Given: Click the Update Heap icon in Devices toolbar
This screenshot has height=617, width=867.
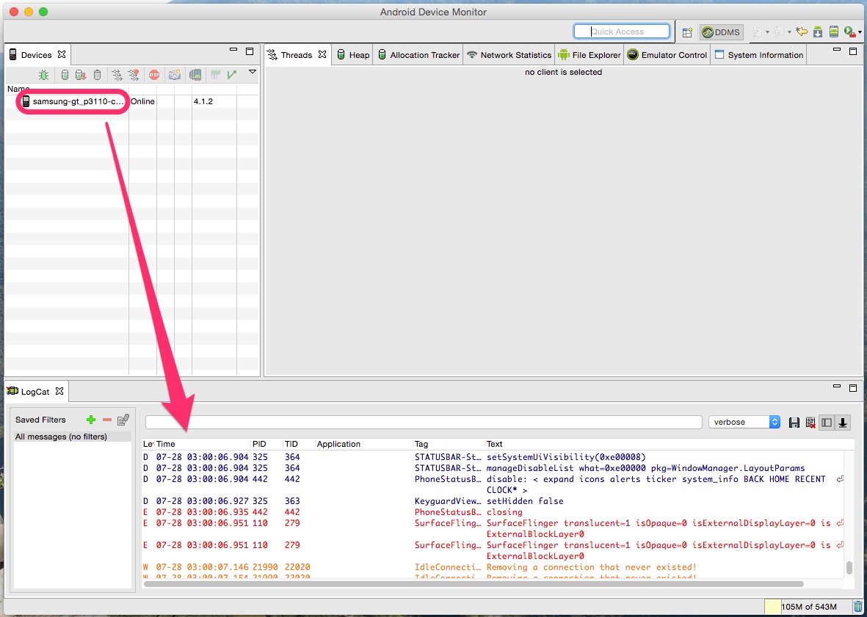Looking at the screenshot, I should click(x=65, y=75).
